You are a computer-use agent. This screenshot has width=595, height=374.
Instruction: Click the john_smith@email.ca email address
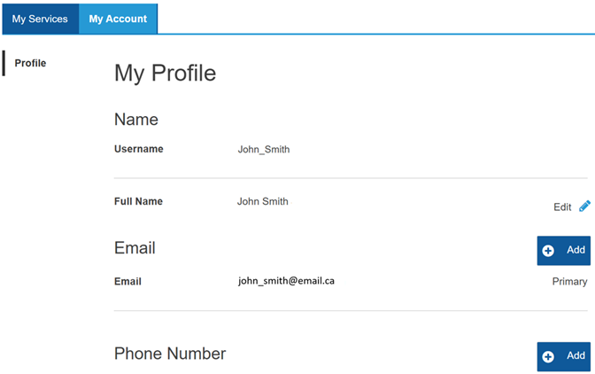[x=286, y=281]
